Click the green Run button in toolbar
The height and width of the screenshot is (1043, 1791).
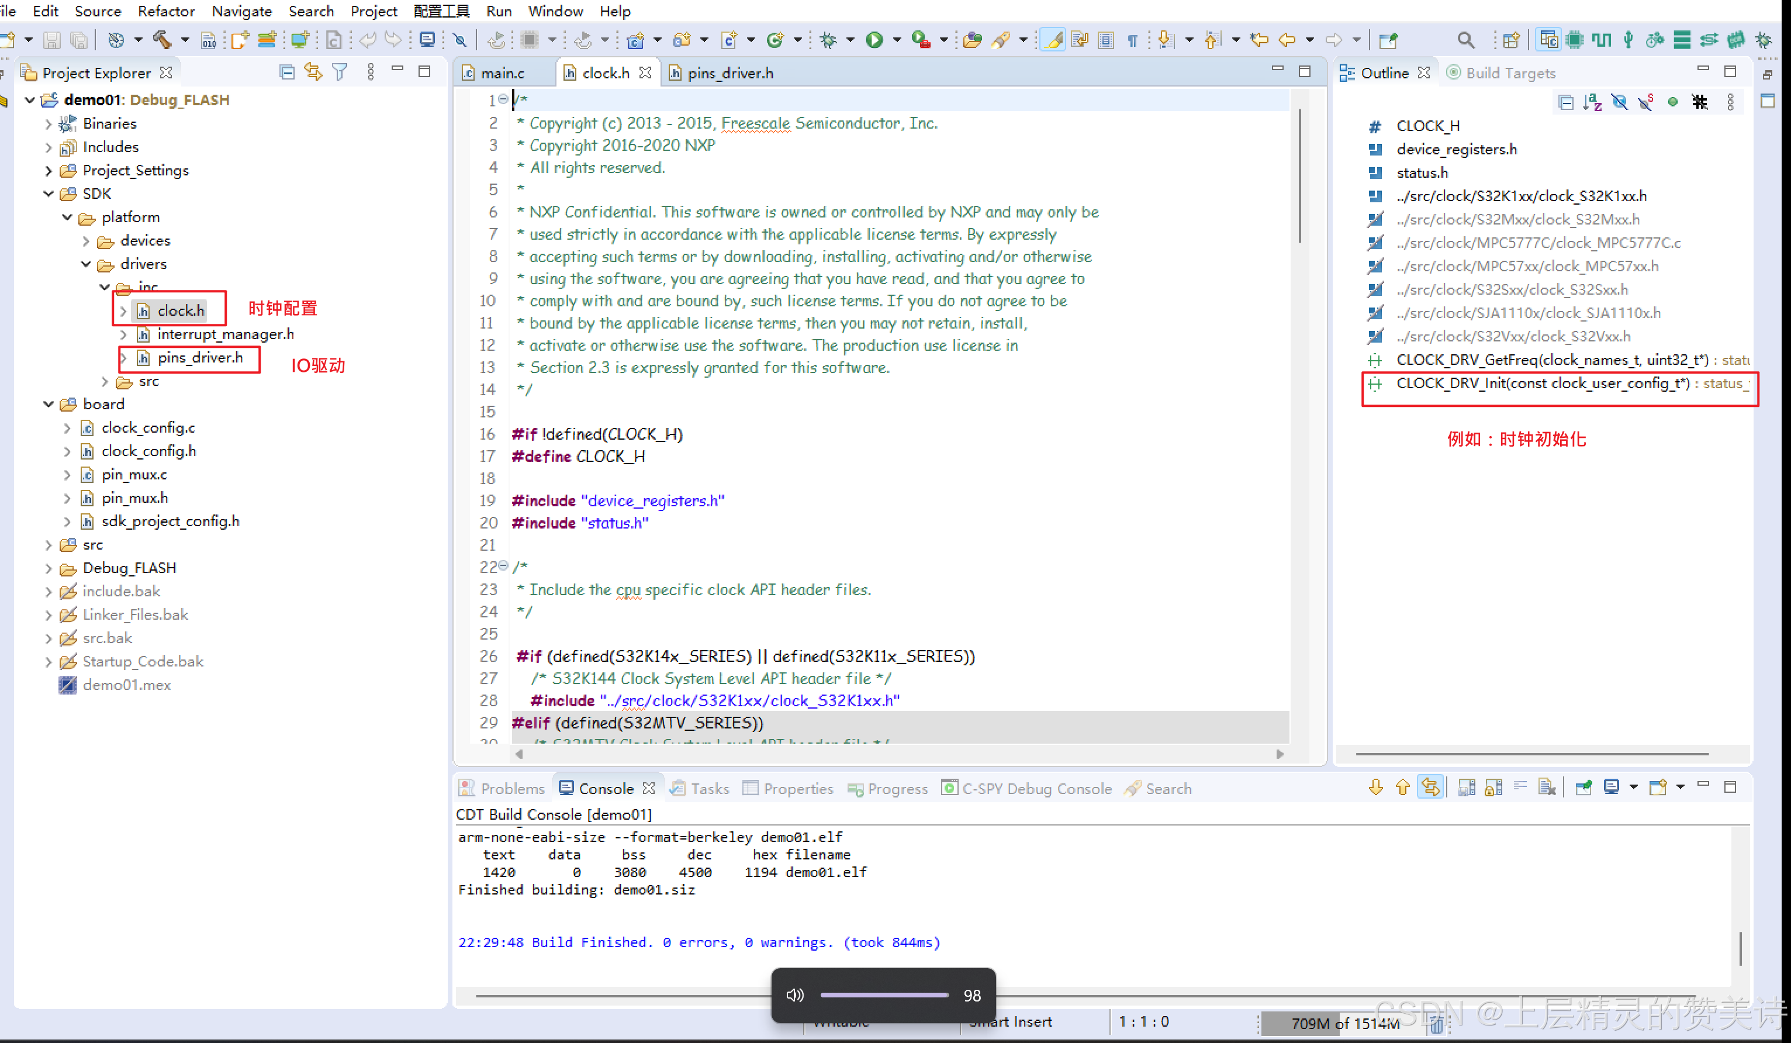coord(874,40)
